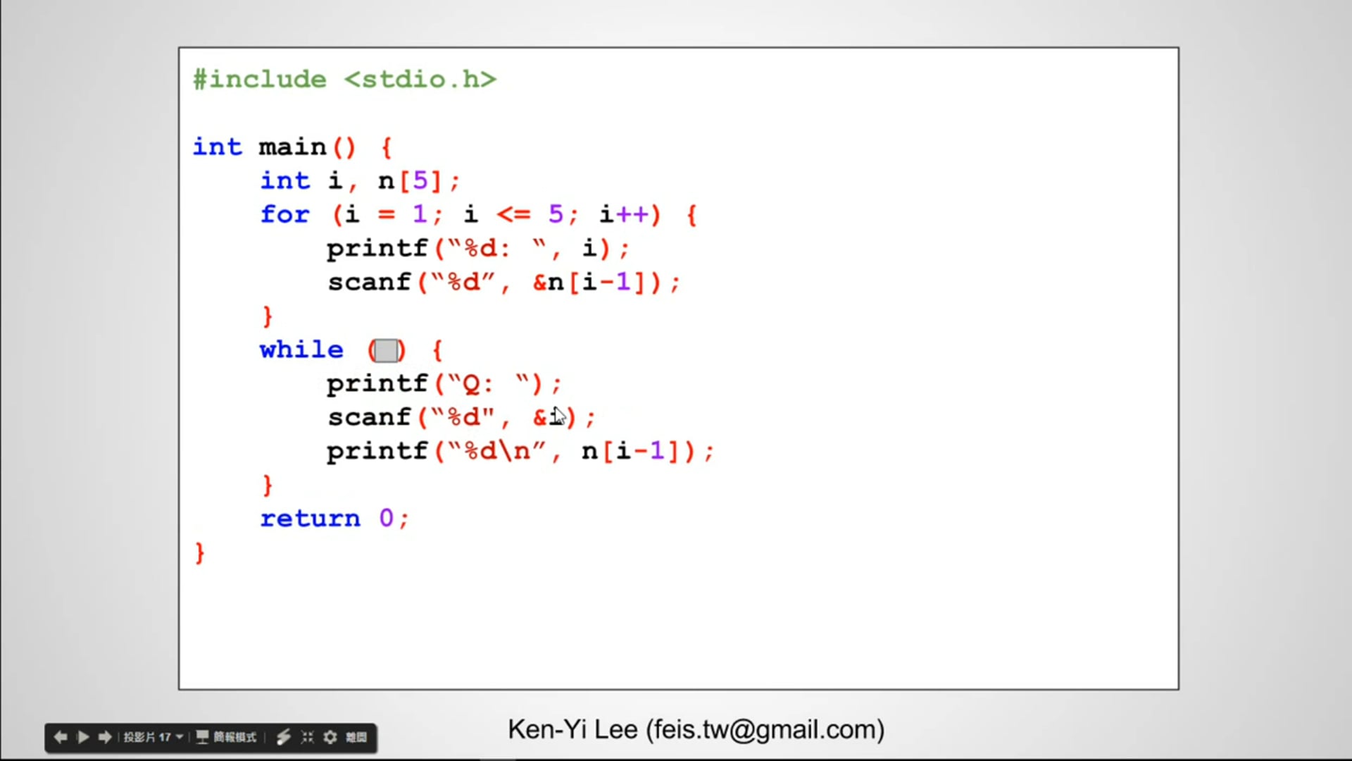
Task: Open presenter view 簡報模式
Action: click(227, 737)
